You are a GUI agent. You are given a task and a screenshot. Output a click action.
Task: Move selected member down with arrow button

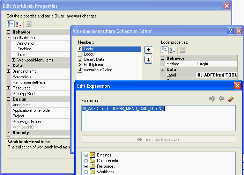(x=148, y=60)
